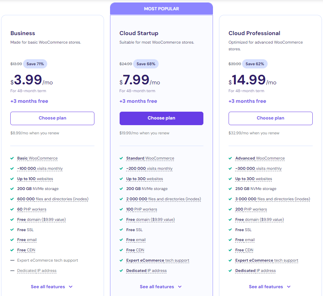Click checkmark icon beside Standard WooCommerce
Image resolution: width=323 pixels, height=296 pixels.
pos(121,158)
